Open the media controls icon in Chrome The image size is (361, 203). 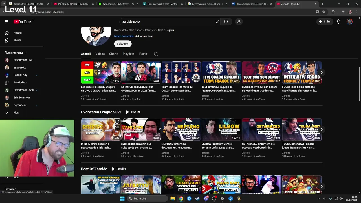coord(343,12)
